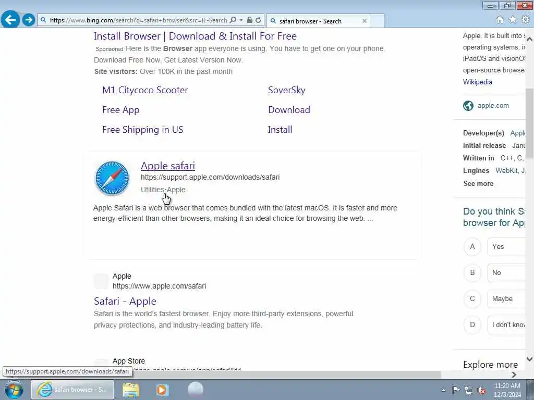Click the muted volume speaker tray icon
The height and width of the screenshot is (400, 534).
[481, 391]
